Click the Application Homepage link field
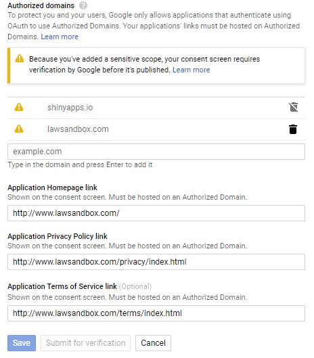The image size is (314, 358). pos(156,213)
